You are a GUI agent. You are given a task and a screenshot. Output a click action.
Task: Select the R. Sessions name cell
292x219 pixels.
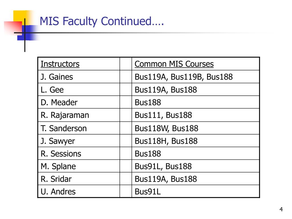click(x=79, y=153)
